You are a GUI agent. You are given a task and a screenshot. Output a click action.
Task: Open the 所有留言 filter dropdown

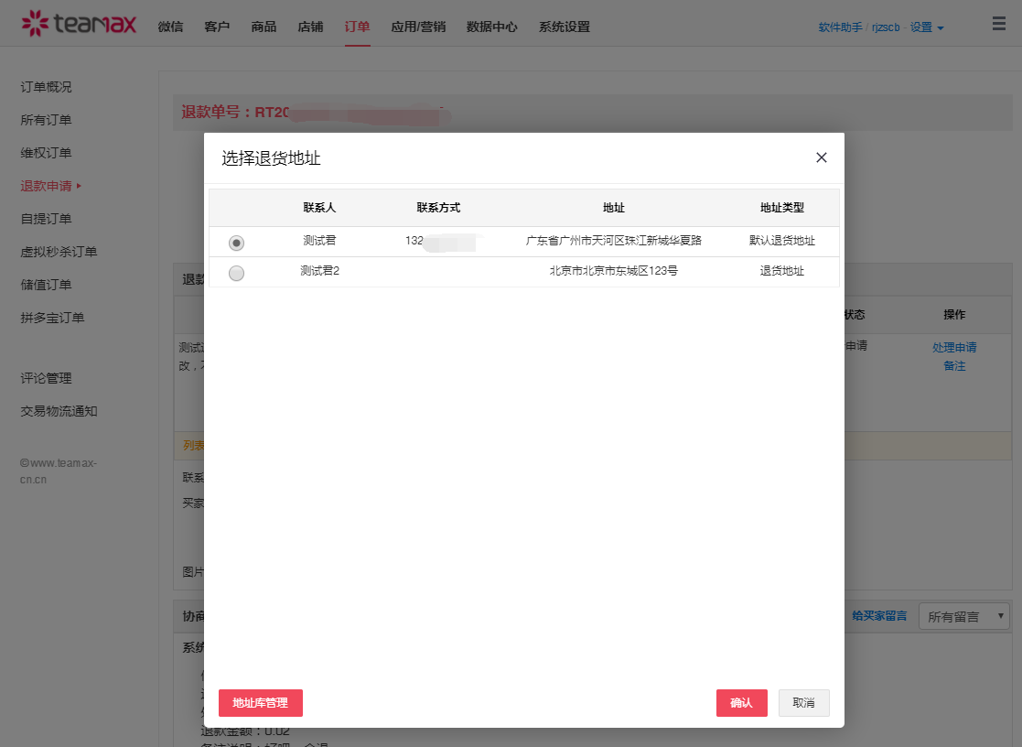(x=963, y=617)
